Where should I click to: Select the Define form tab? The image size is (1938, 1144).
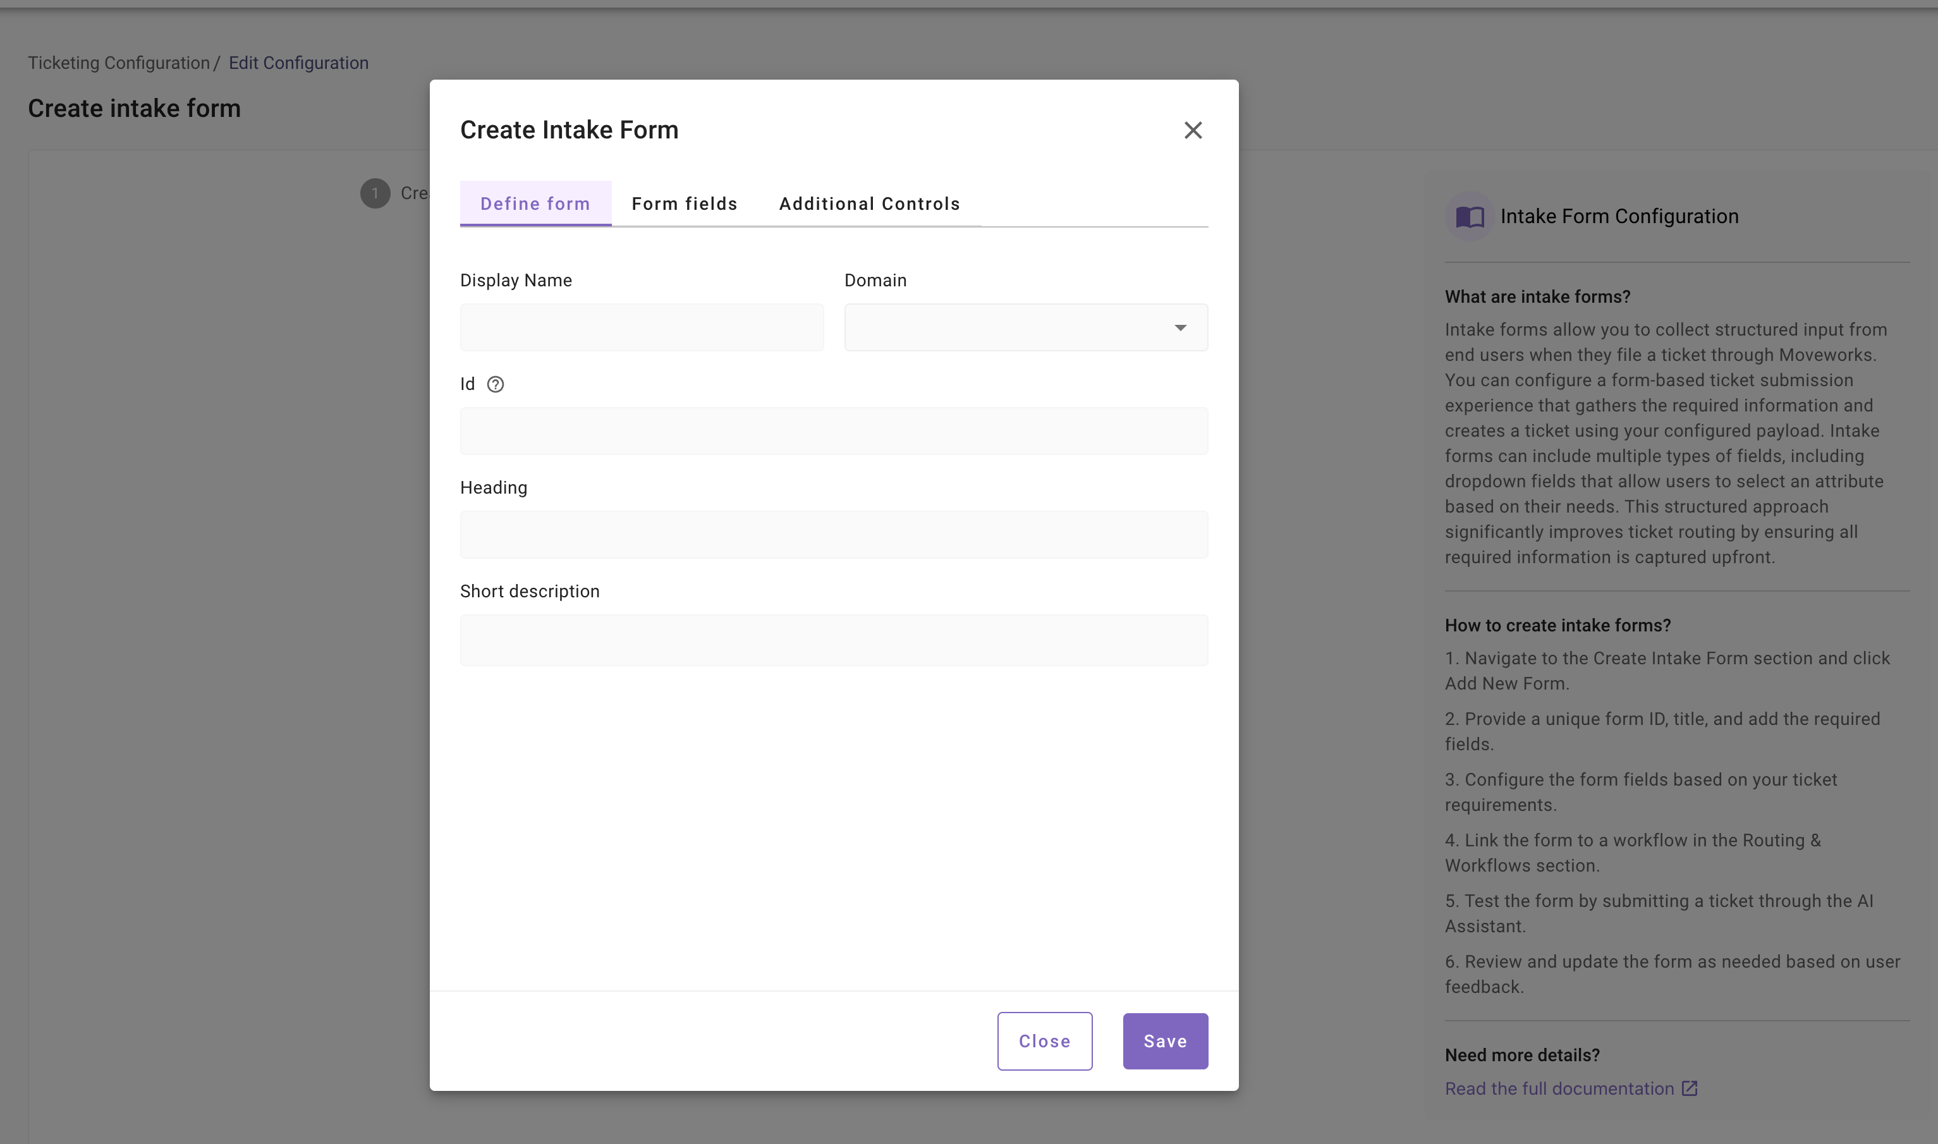(535, 204)
